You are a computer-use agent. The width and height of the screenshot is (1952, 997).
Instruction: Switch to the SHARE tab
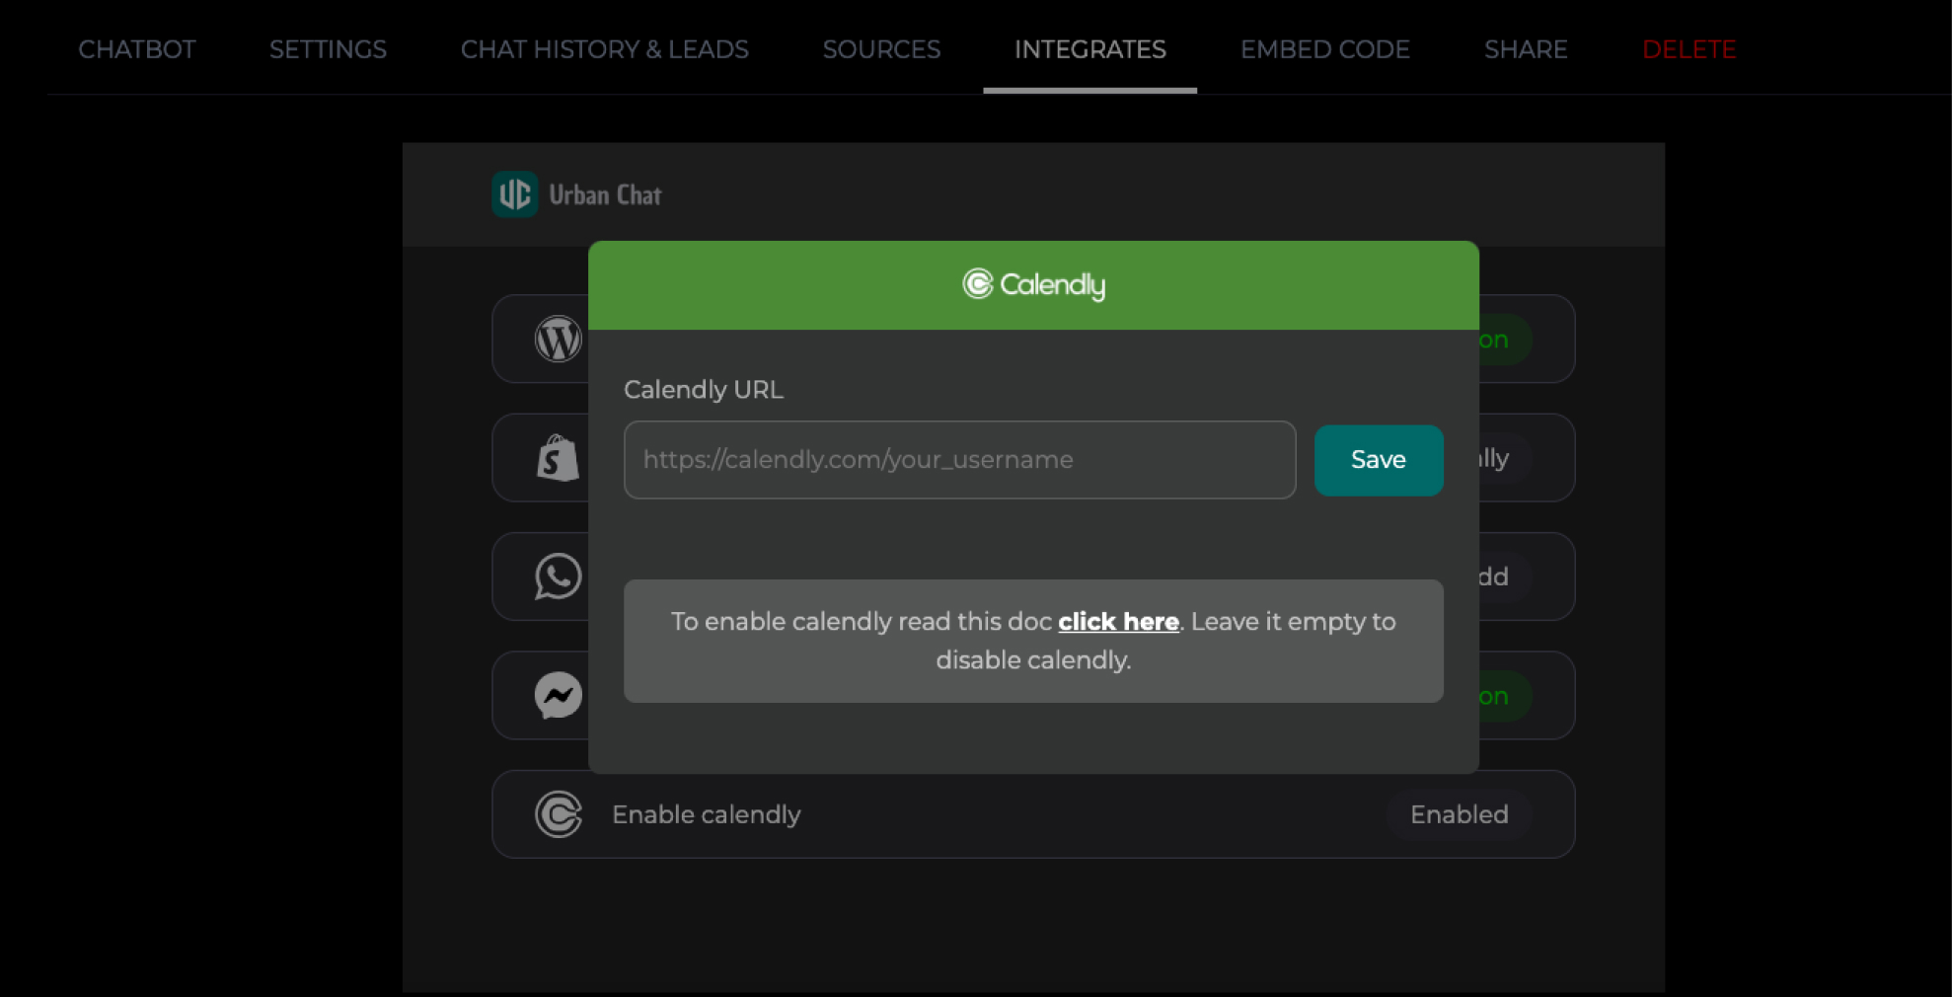1526,49
